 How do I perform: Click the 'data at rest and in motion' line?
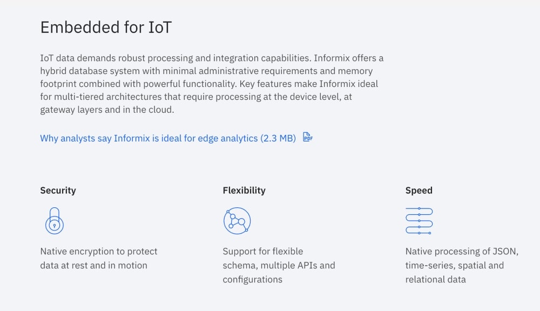(x=93, y=265)
